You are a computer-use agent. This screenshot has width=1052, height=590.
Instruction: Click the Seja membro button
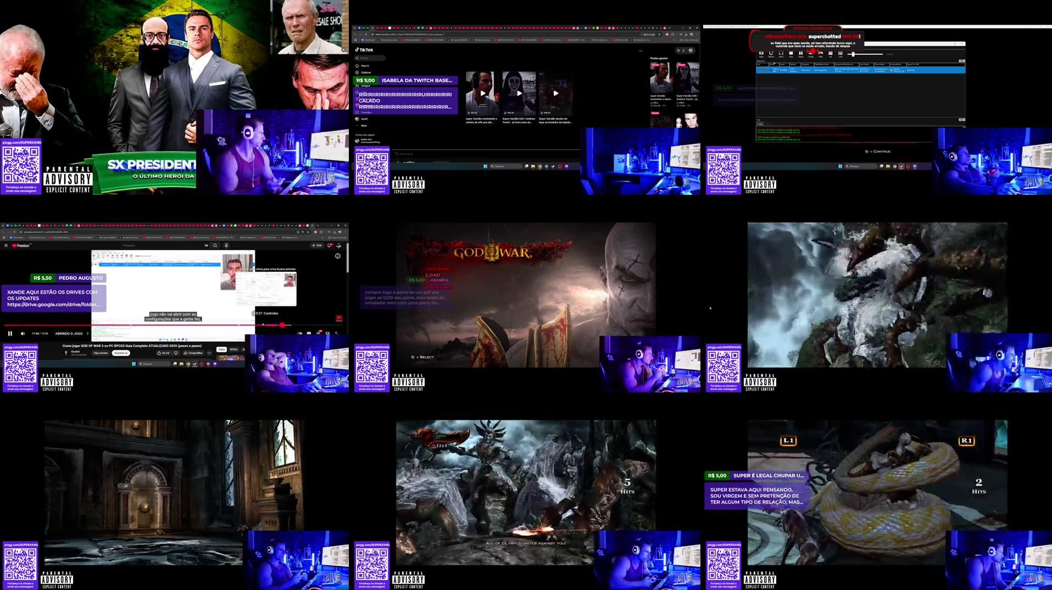point(100,353)
